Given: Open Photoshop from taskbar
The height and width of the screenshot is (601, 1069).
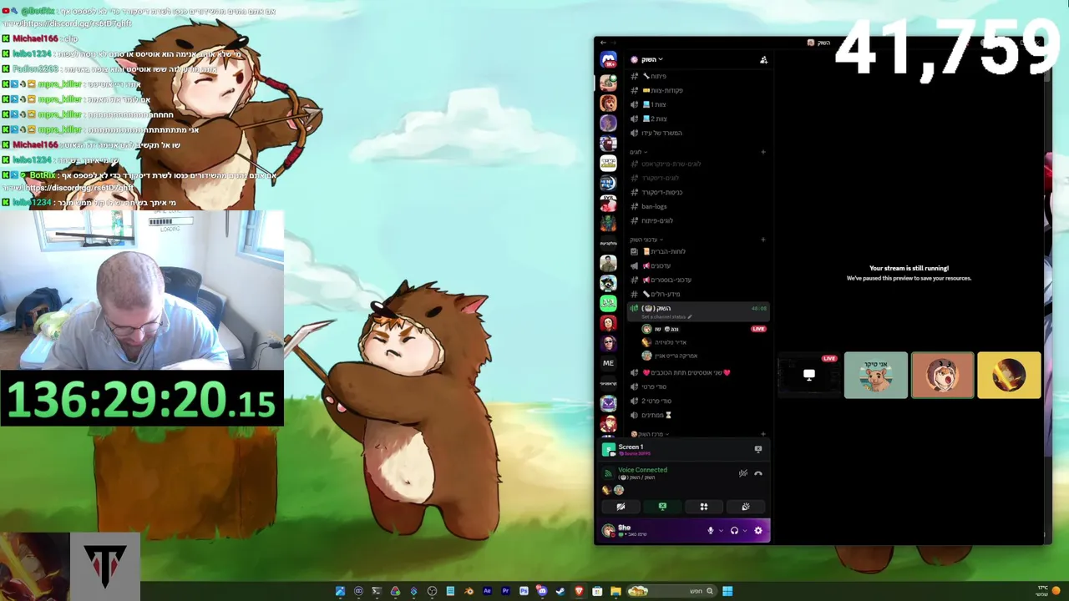Looking at the screenshot, I should tap(524, 591).
